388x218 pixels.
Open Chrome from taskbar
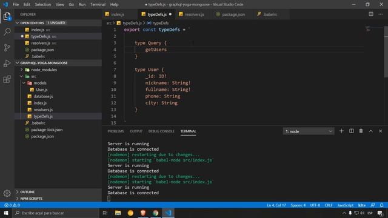coord(155,213)
